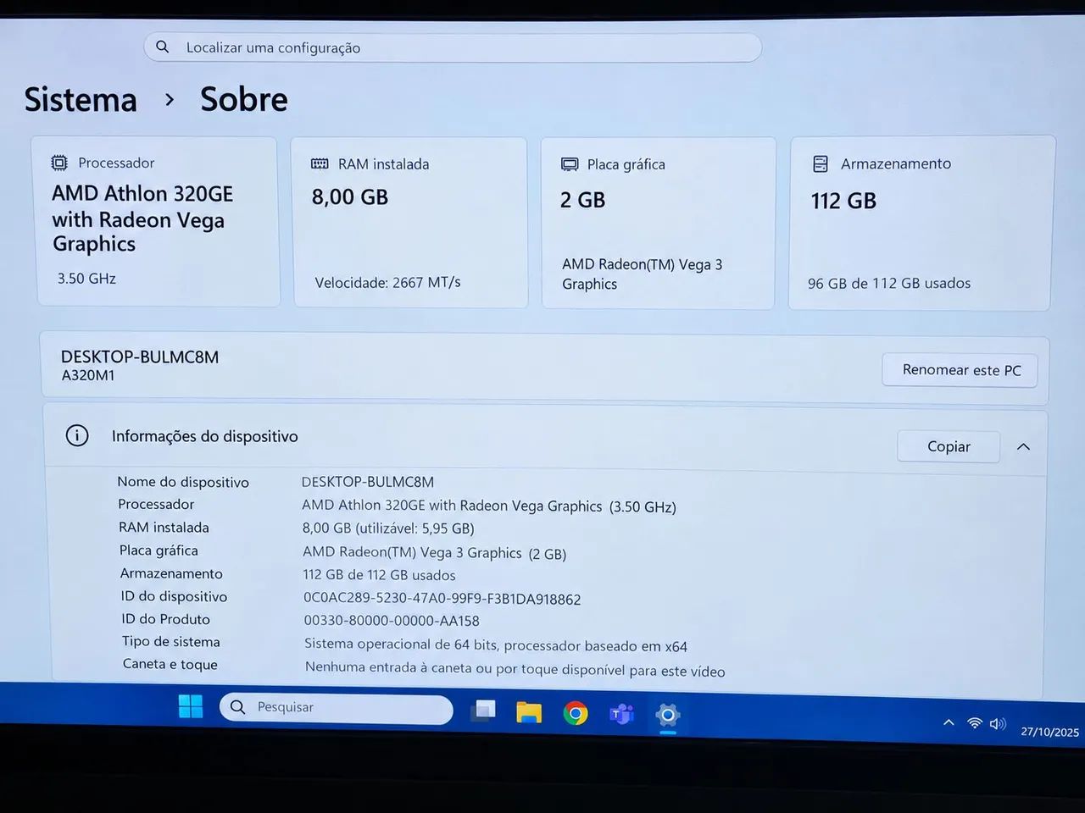Click the taskbar Pesquisar search box
Screen dimensions: 1085x813
point(337,708)
